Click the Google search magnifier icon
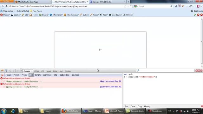203x114 pixels. pyautogui.click(x=171, y=6)
